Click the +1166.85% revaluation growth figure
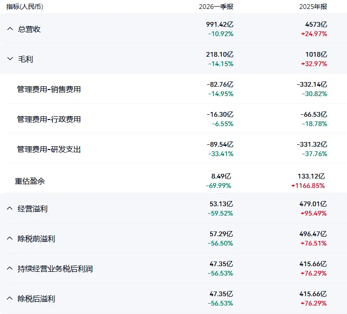 pos(308,186)
